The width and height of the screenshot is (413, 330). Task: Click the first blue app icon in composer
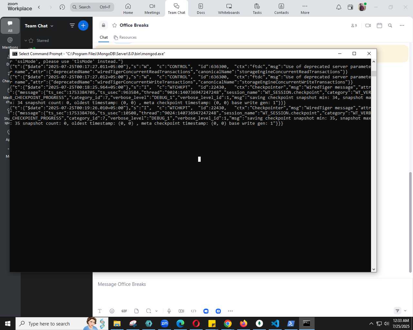[206, 311]
